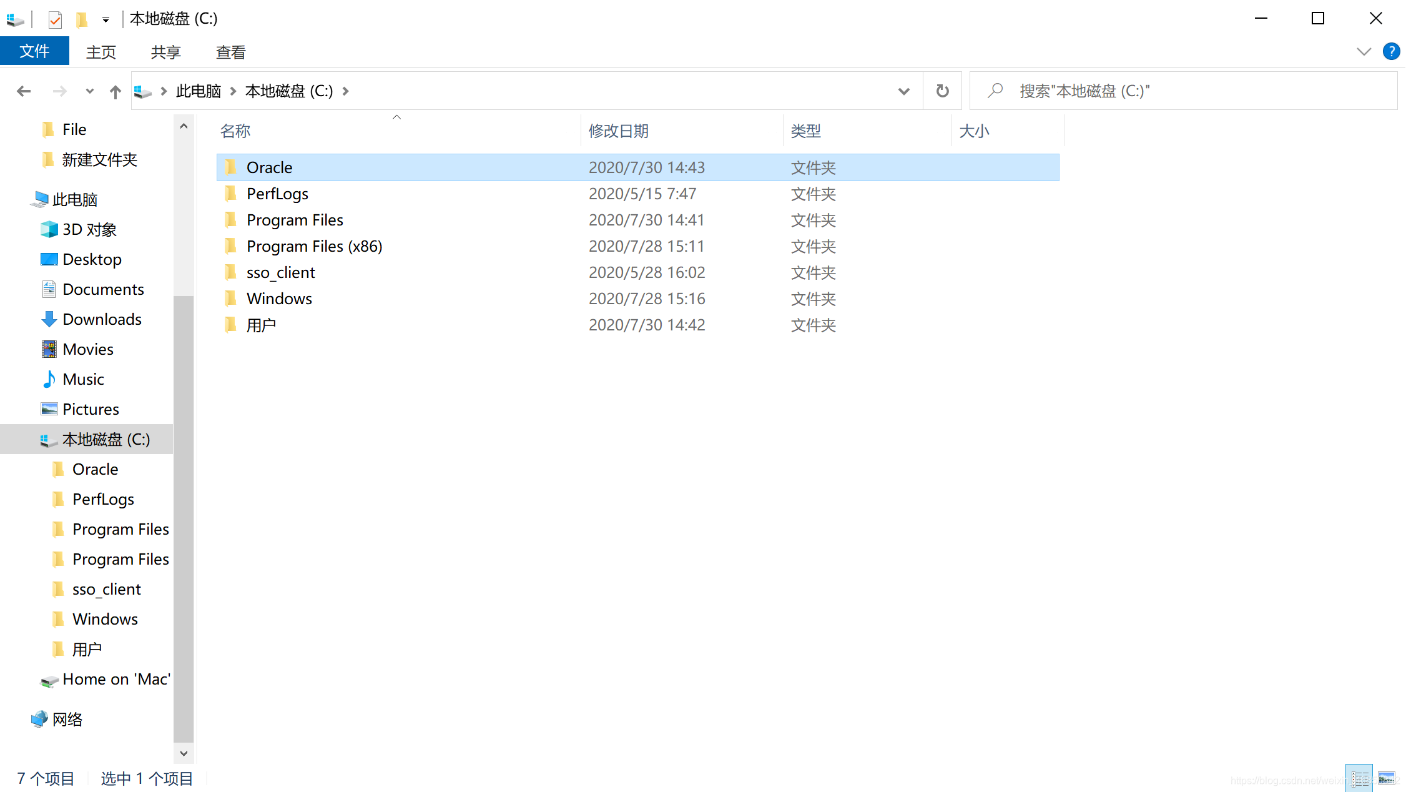Customize Quick Access Toolbar dropdown arrow
This screenshot has height=792, width=1406.
point(106,19)
